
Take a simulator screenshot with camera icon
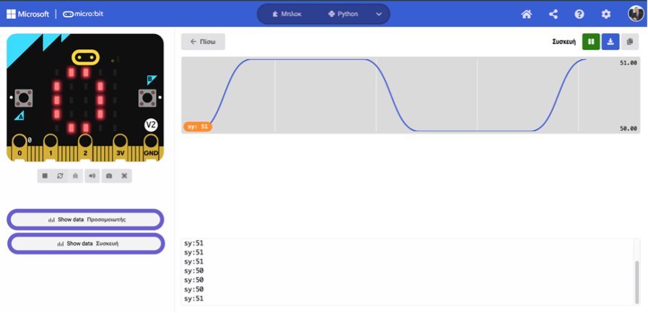click(109, 176)
